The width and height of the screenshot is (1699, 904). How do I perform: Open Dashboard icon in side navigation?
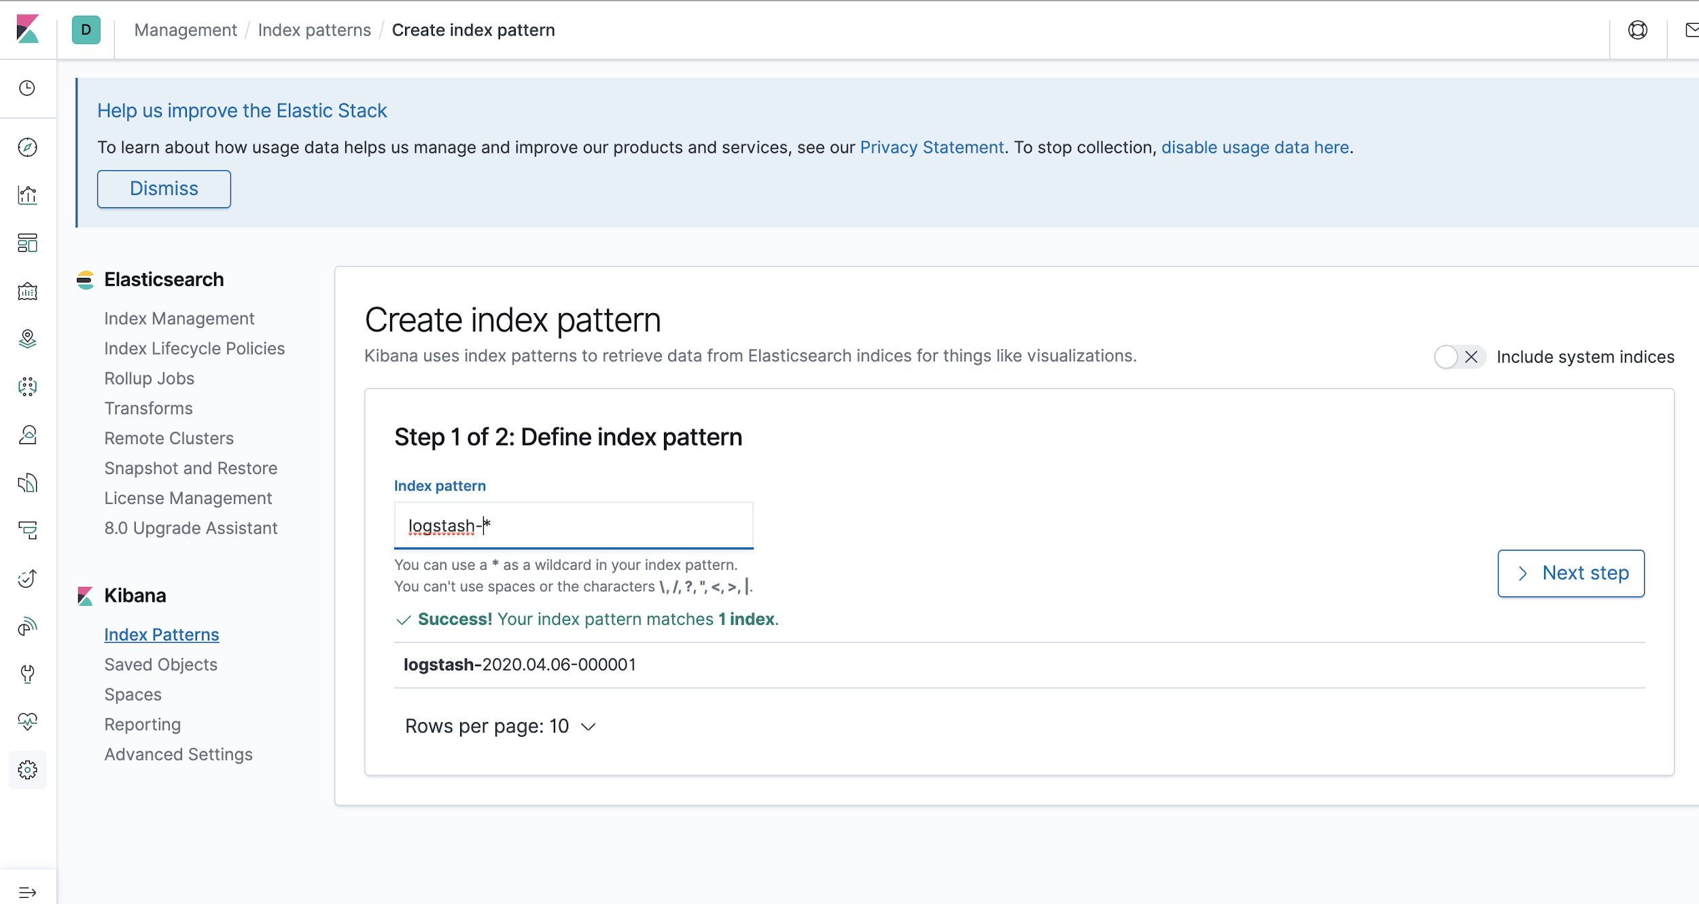pyautogui.click(x=27, y=243)
